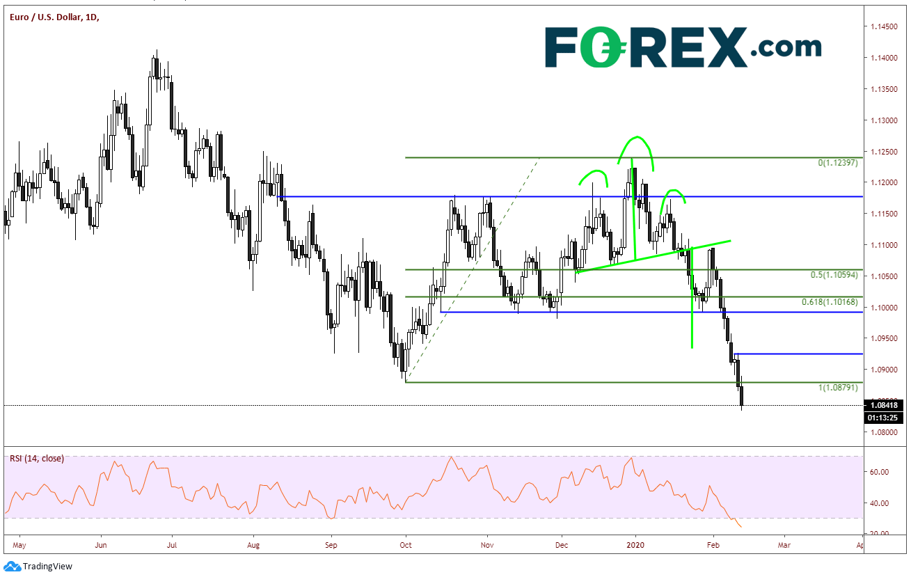Click the 1.14500 price axis label

tap(882, 26)
